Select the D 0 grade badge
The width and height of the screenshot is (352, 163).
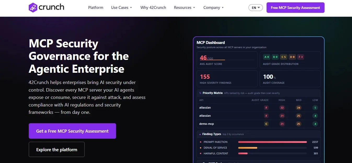tap(292, 57)
